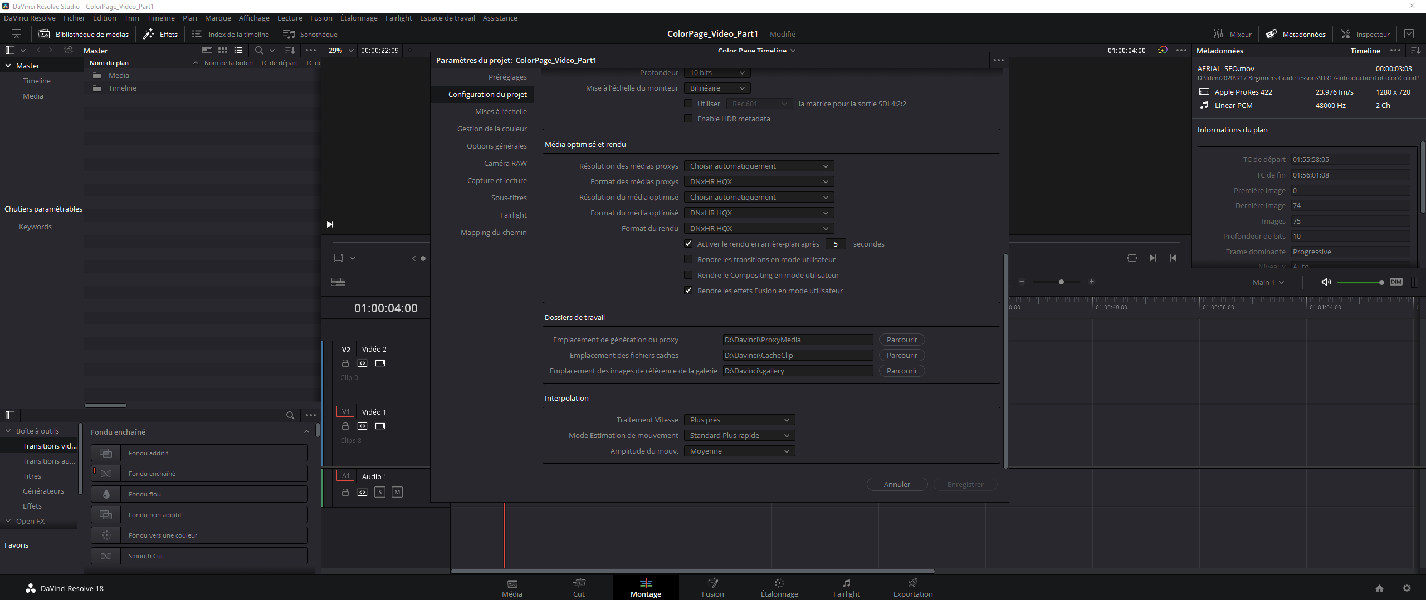
Task: Collapse the Boîte à outils tree
Action: (x=8, y=431)
